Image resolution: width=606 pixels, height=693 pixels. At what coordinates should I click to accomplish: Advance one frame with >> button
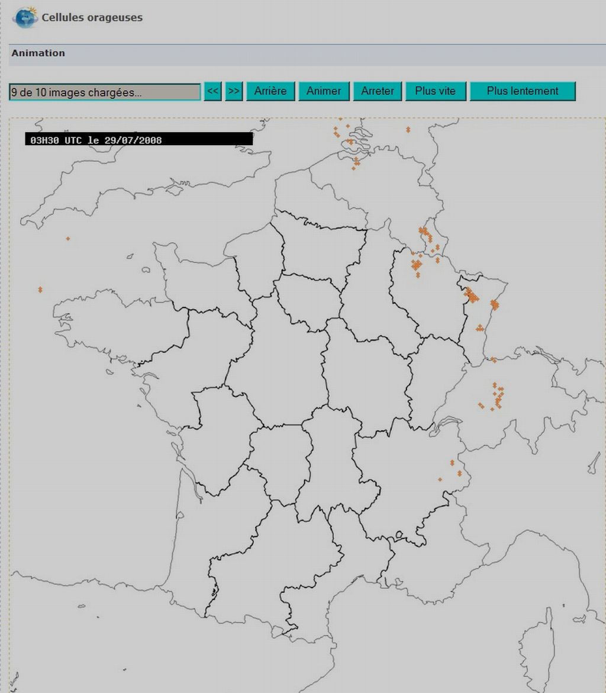(x=234, y=91)
